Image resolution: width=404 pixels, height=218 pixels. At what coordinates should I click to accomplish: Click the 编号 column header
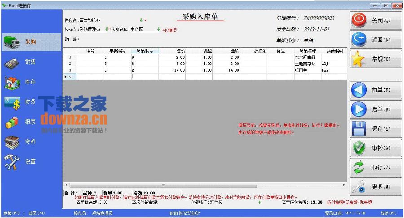click(x=90, y=51)
